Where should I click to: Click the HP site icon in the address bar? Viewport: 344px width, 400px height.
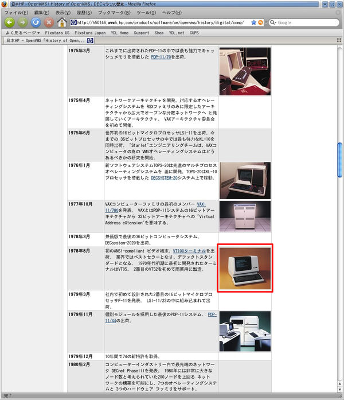click(73, 22)
